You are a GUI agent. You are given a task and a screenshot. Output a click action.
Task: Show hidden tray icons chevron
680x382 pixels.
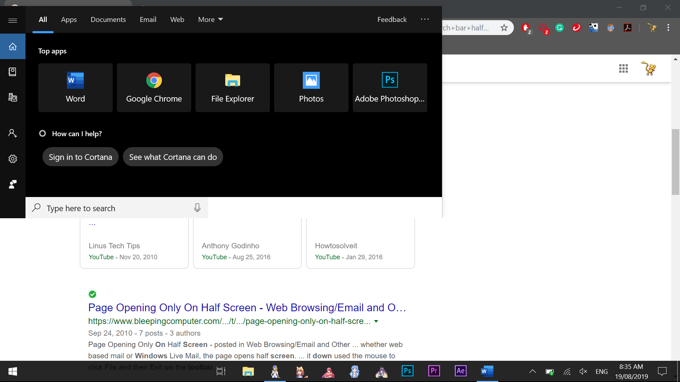532,371
